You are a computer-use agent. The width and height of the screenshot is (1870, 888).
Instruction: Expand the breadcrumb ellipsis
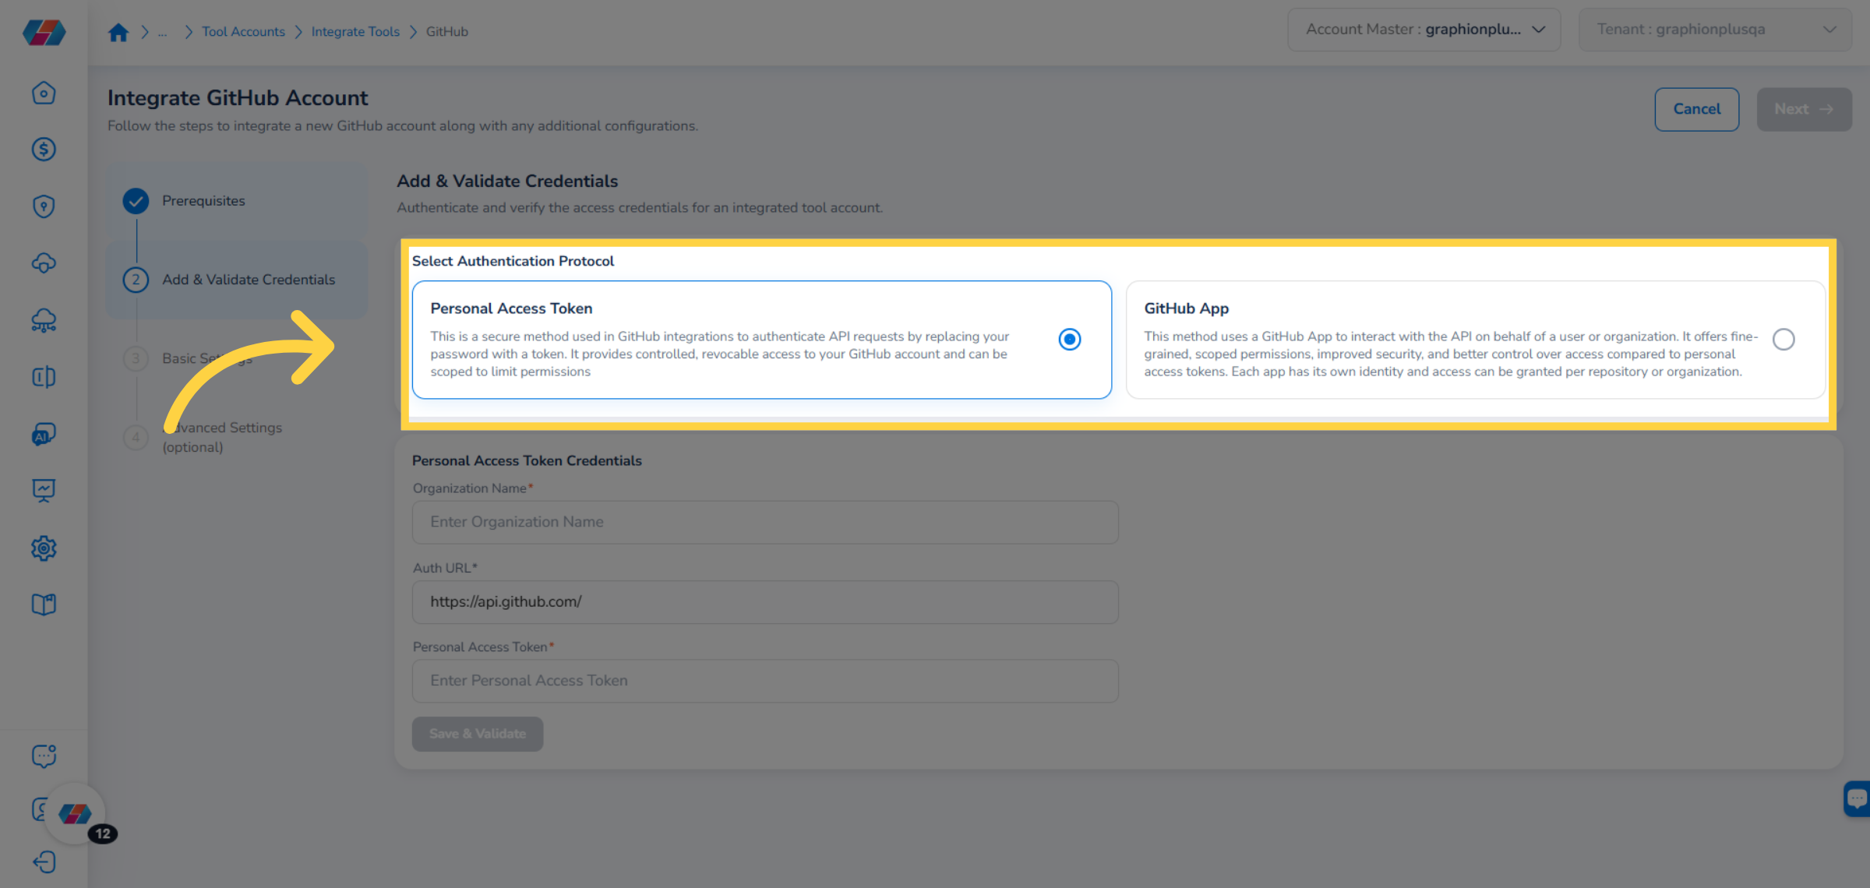pos(162,32)
